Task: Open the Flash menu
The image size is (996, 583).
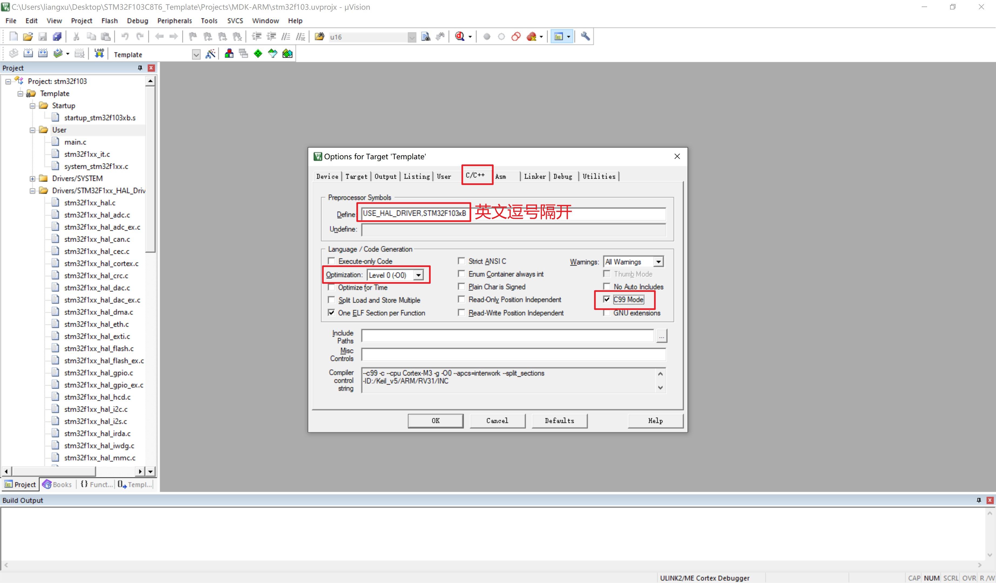Action: click(109, 21)
